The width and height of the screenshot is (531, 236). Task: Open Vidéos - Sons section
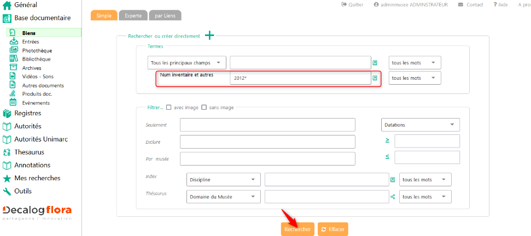[x=38, y=76]
